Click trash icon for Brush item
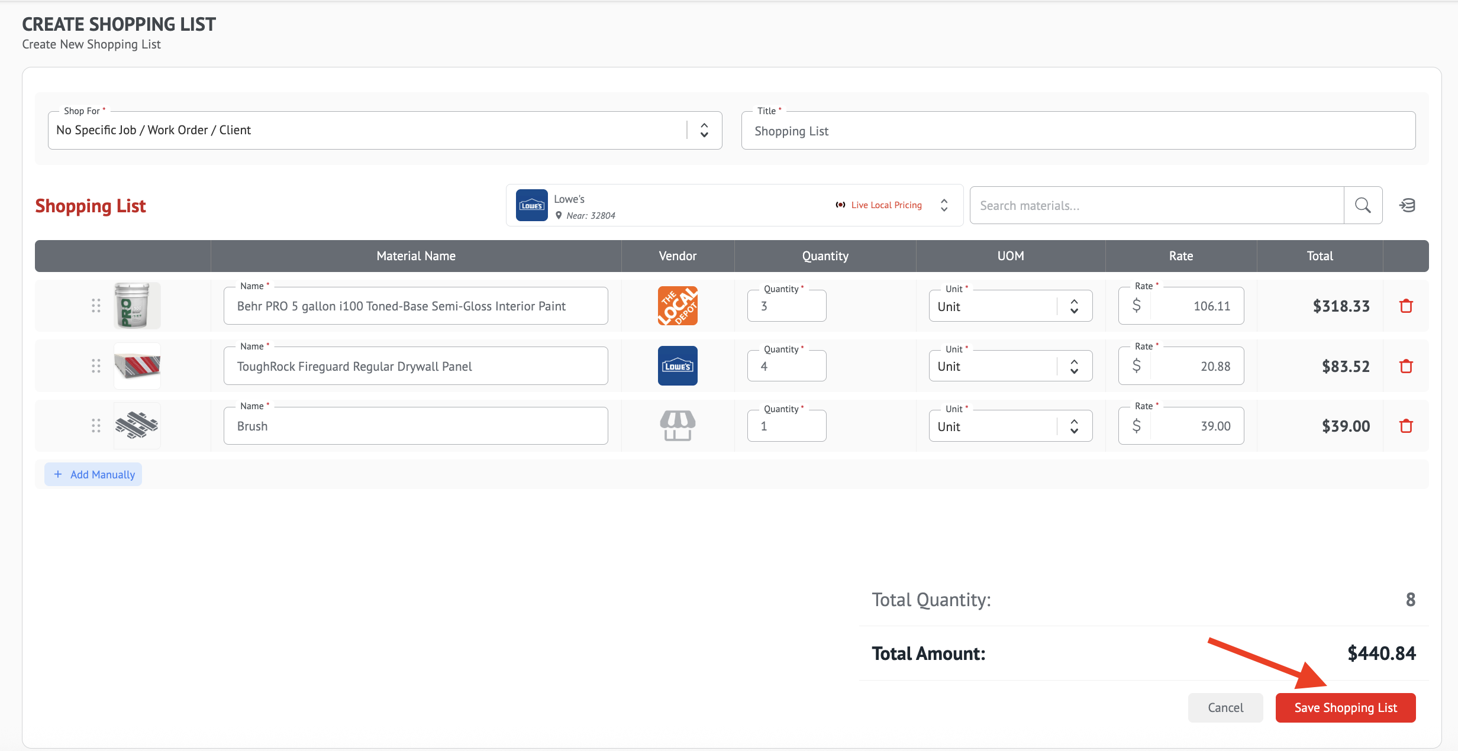This screenshot has height=751, width=1458. 1406,426
